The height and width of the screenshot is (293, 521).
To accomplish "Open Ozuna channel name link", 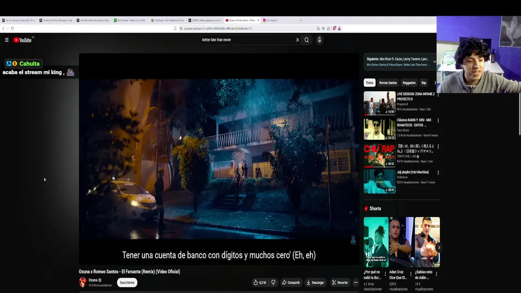I will 93,280.
